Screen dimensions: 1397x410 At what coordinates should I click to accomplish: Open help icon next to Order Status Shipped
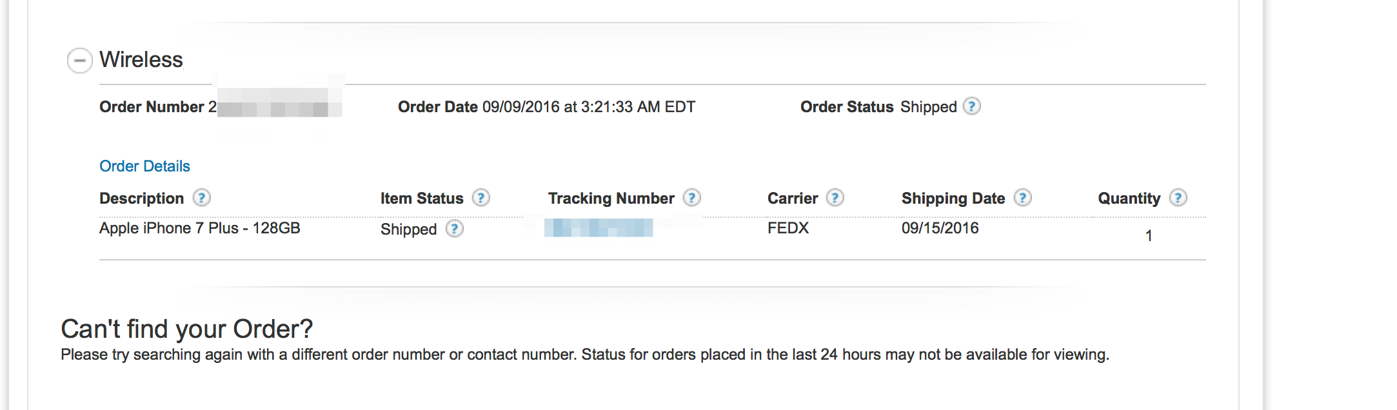click(971, 106)
